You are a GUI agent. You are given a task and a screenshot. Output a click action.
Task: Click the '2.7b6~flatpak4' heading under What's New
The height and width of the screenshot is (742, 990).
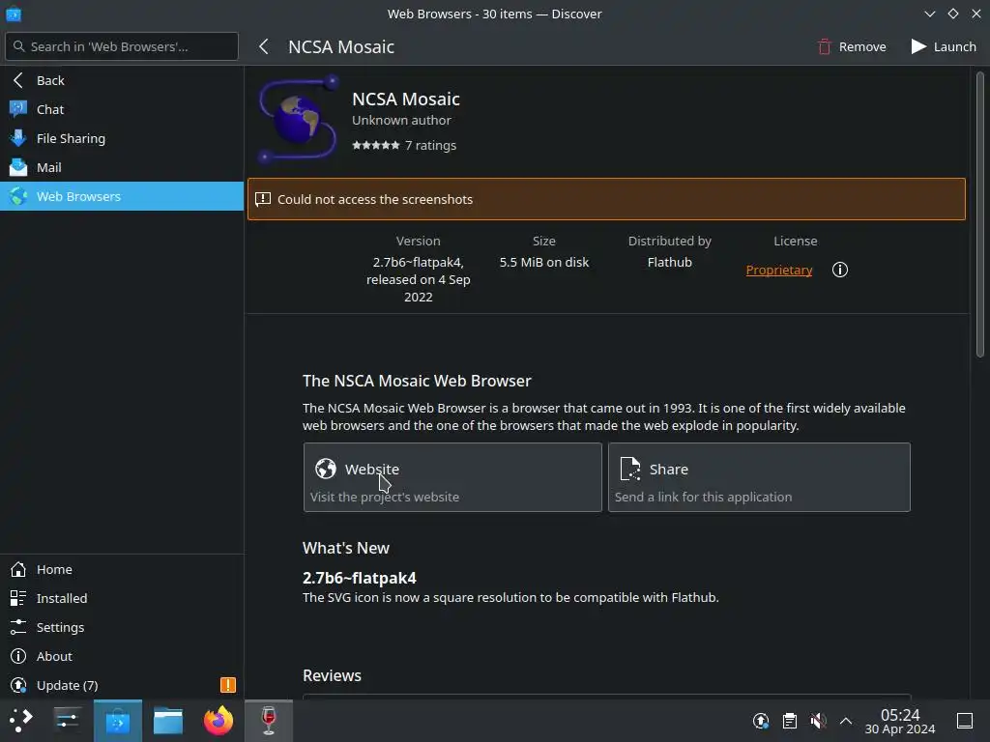tap(360, 578)
